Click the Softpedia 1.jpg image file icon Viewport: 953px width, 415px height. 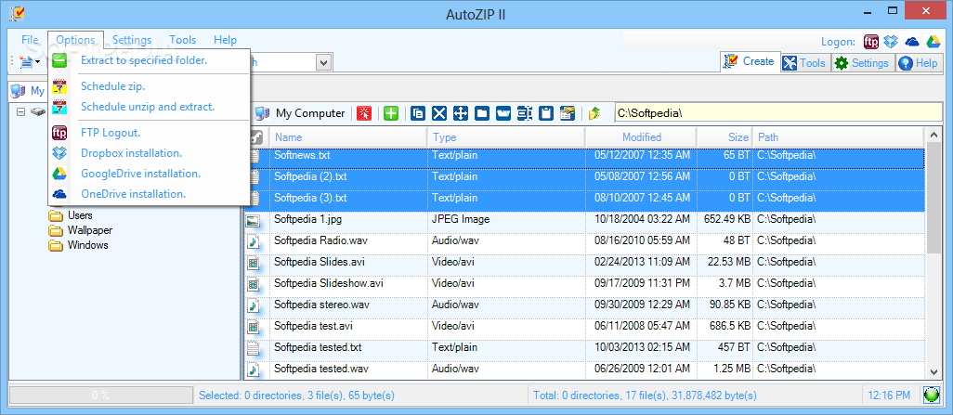point(253,221)
